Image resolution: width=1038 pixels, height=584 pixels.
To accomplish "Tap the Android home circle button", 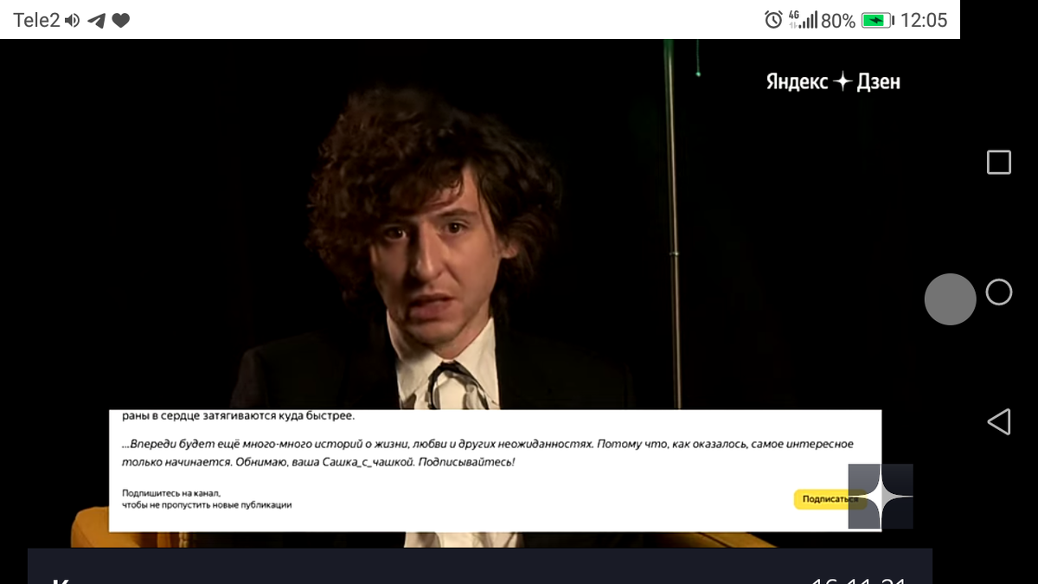I will tap(999, 292).
